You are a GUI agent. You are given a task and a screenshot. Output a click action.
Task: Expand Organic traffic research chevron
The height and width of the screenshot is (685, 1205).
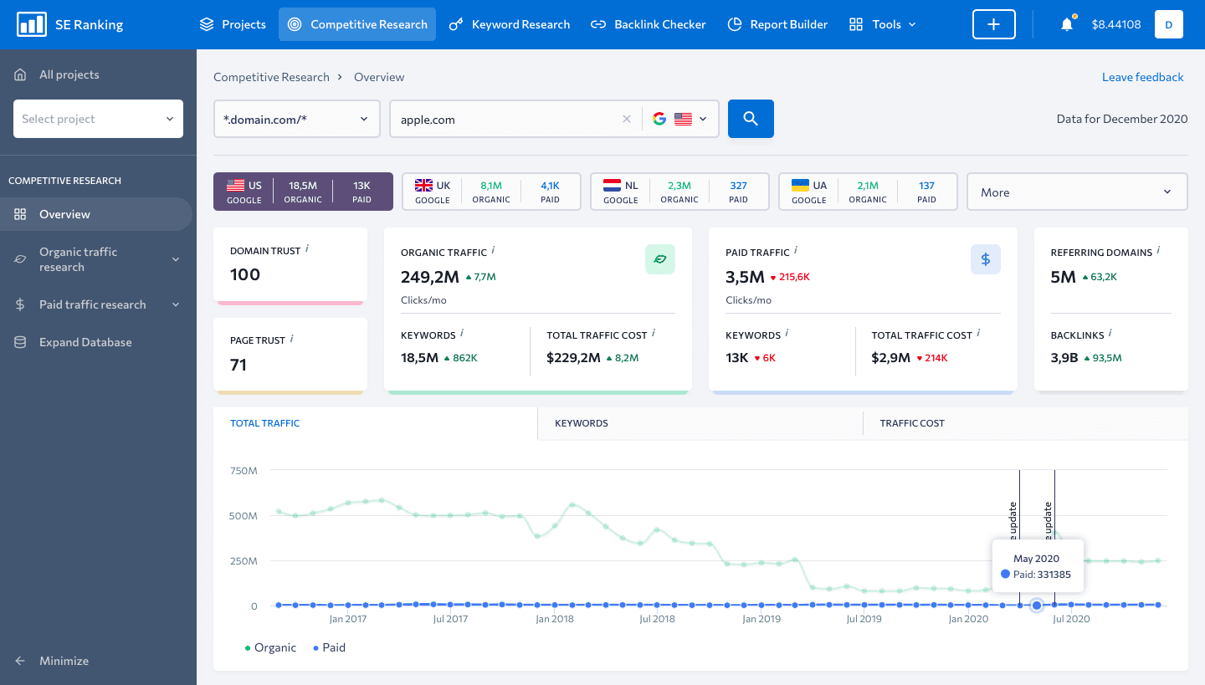coord(176,259)
